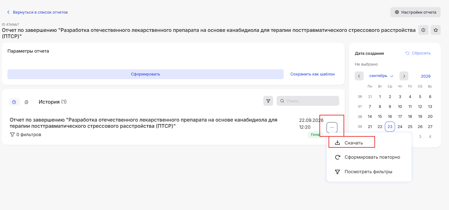Select date 18 in calendar
Viewport: 449px width, 210px height.
pyautogui.click(x=410, y=117)
